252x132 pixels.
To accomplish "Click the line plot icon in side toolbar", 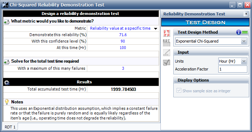I will pyautogui.click(x=167, y=52).
